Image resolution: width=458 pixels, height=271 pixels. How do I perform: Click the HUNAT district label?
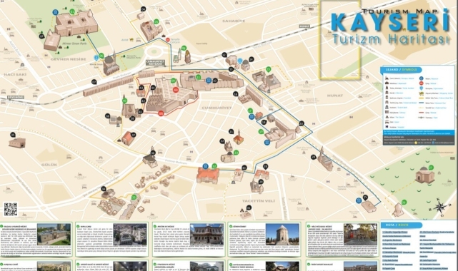click(335, 96)
